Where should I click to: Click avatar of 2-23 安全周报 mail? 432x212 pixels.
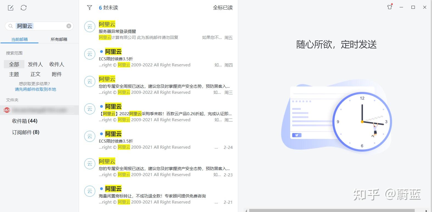(x=89, y=164)
